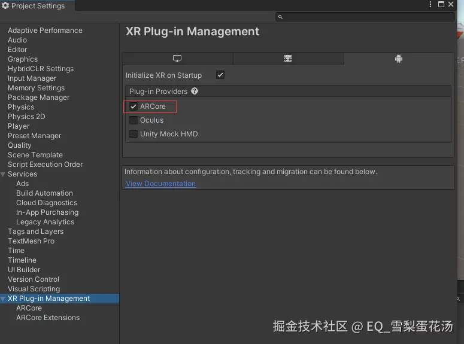
Task: Open UI Builder settings
Action: pos(24,270)
